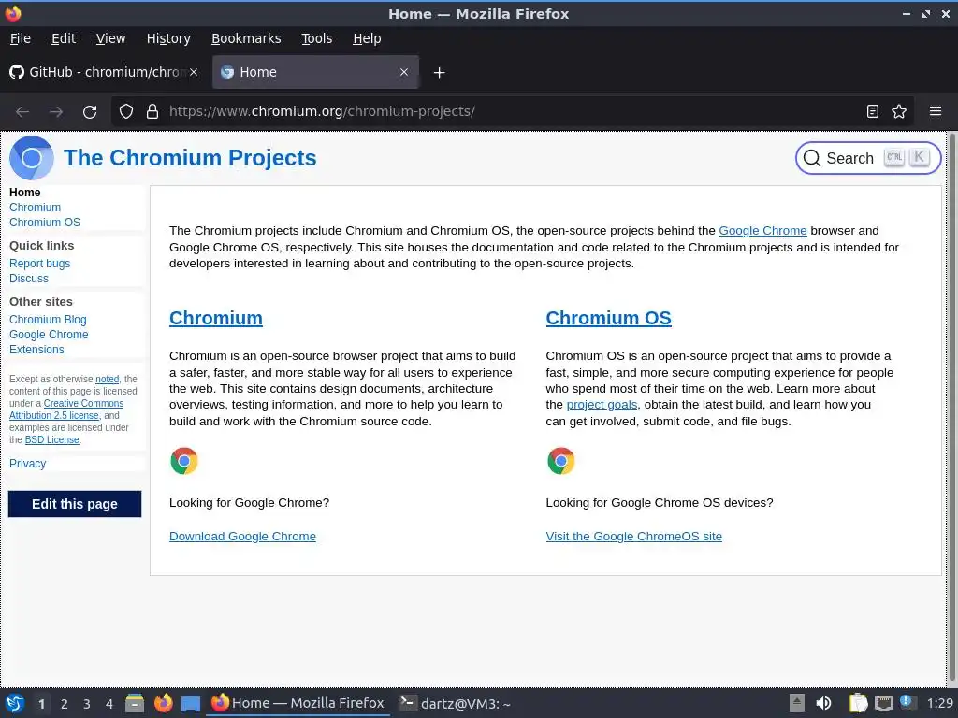Viewport: 958px width, 718px height.
Task: Open the Help menu
Action: [x=367, y=38]
